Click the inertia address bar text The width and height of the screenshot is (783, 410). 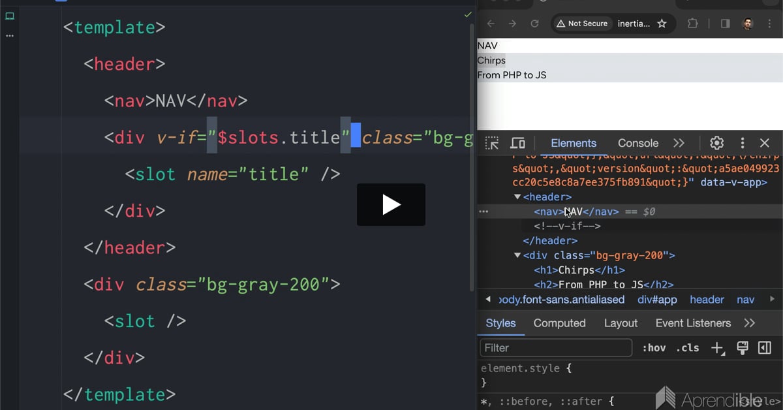pyautogui.click(x=634, y=24)
